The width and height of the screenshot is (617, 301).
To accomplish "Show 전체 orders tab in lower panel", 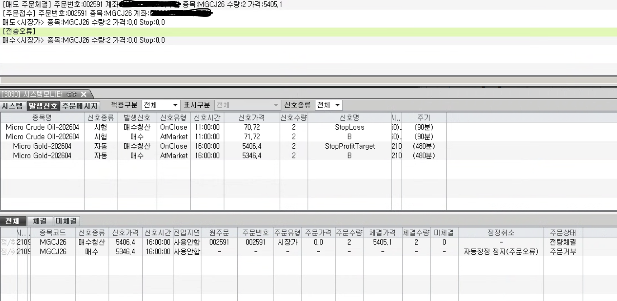I will (x=12, y=221).
